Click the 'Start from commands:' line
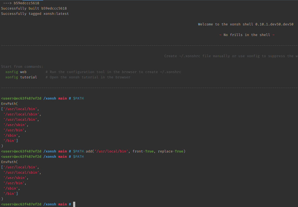 pyautogui.click(x=22, y=67)
